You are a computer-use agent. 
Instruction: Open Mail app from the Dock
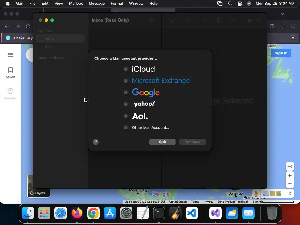(248, 213)
